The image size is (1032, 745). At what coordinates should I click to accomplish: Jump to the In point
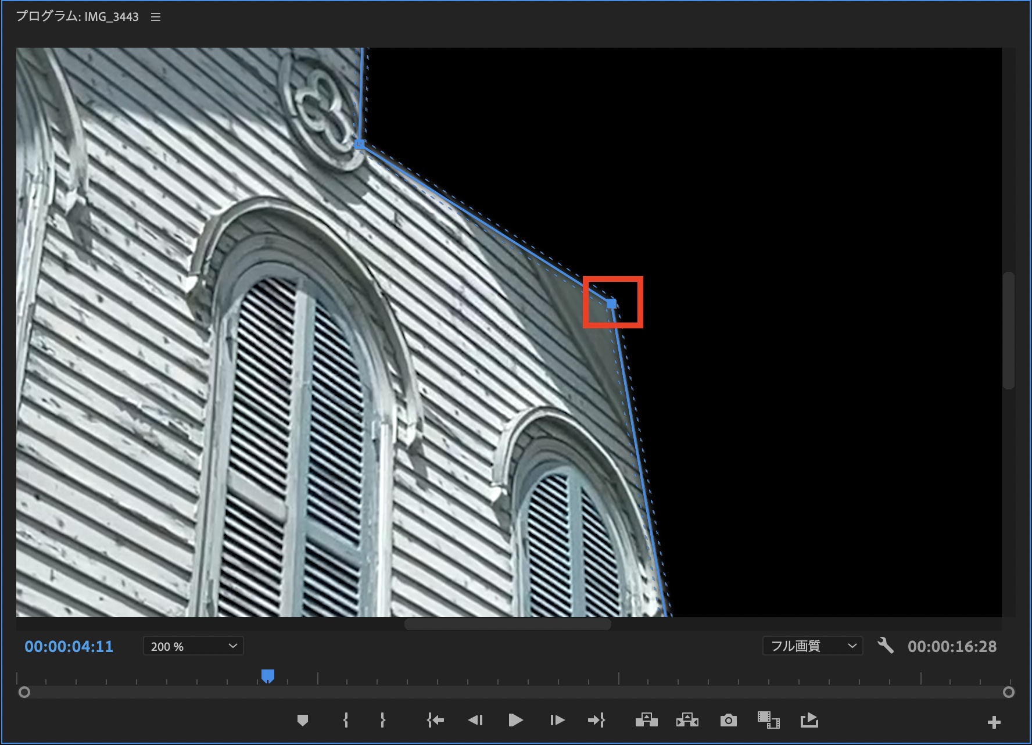[x=435, y=721]
